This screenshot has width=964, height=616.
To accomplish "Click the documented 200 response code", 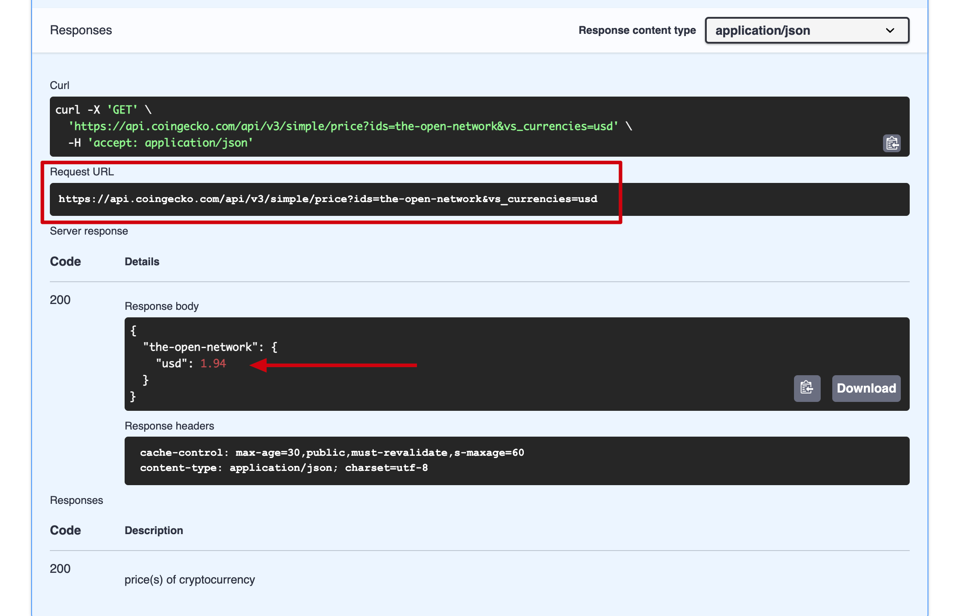I will click(60, 569).
